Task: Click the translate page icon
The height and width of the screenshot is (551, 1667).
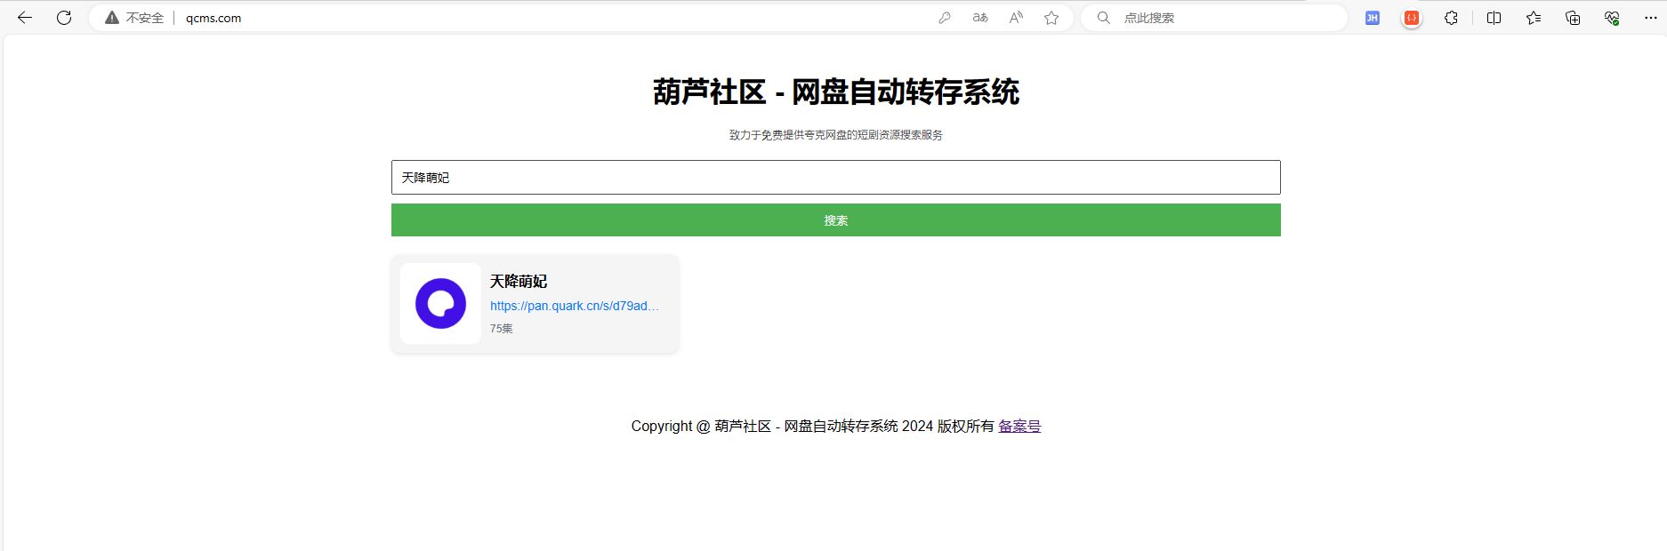Action: [980, 18]
